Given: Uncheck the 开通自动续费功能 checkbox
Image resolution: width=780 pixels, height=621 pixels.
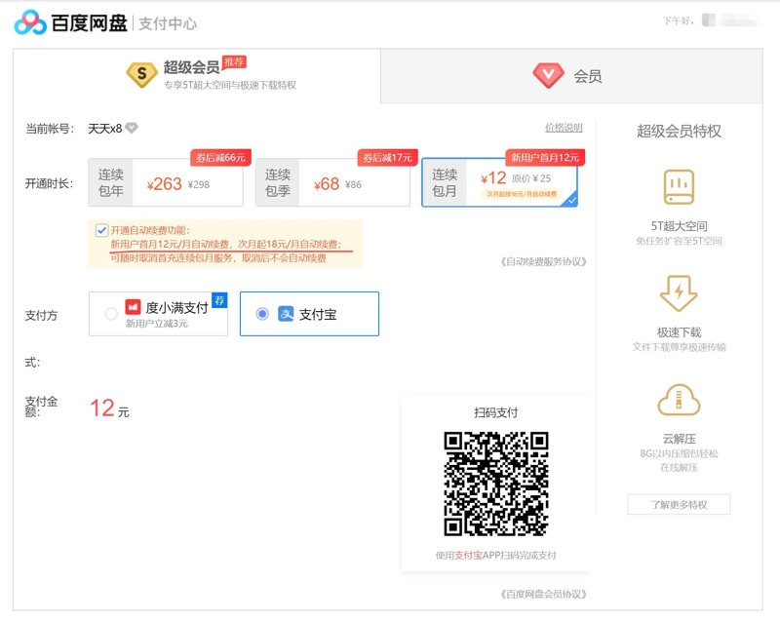Looking at the screenshot, I should pos(101,230).
